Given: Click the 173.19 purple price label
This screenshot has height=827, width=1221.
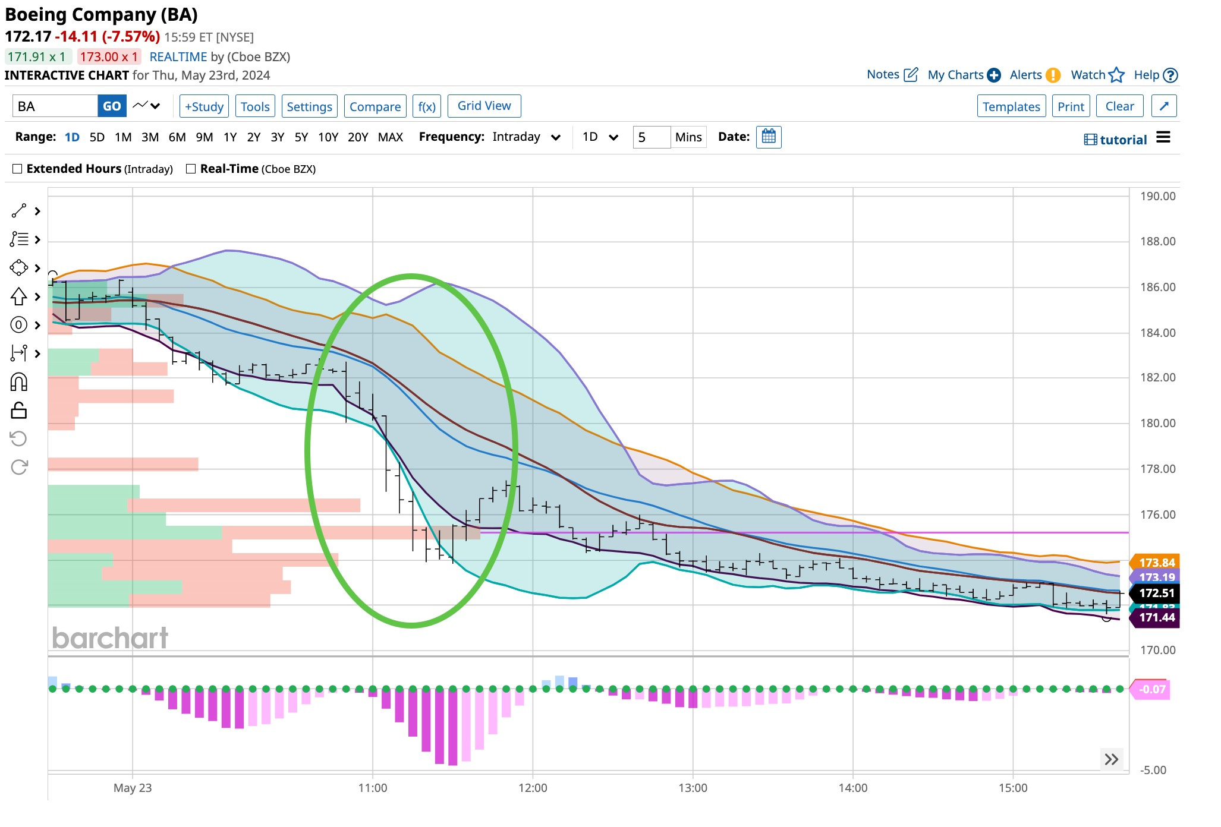Looking at the screenshot, I should point(1156,577).
